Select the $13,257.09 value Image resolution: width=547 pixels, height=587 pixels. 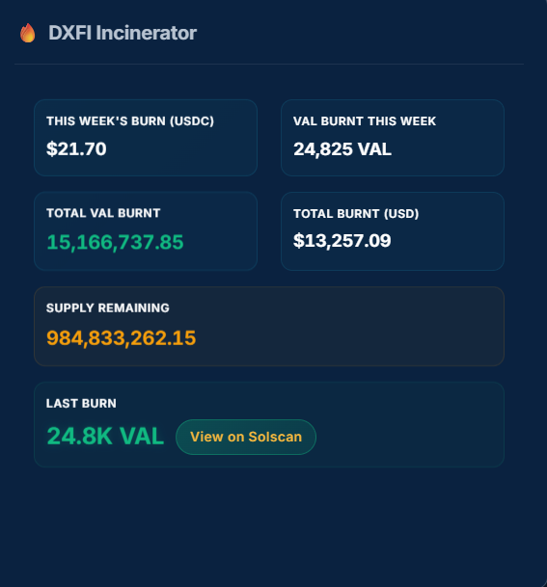tap(342, 240)
